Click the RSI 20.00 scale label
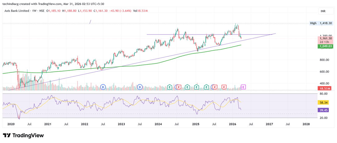Screen dimensions: 337x143 [324, 118]
